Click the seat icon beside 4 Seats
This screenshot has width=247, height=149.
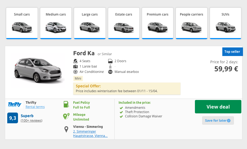[x=75, y=61]
